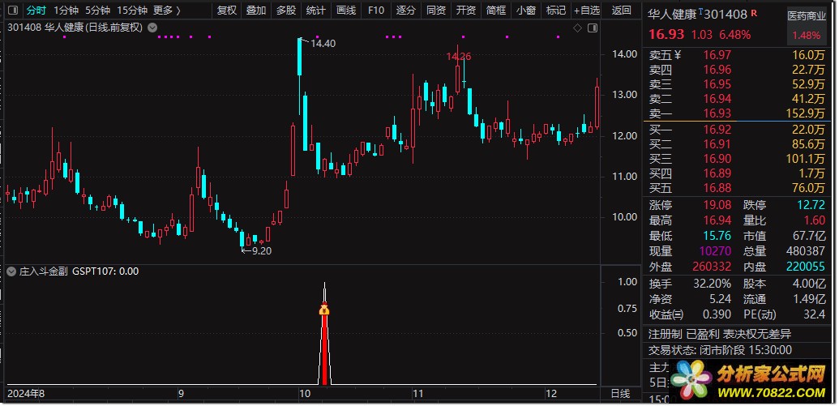
Task: Toggle the side panel icon beside diamond
Action: [x=593, y=28]
